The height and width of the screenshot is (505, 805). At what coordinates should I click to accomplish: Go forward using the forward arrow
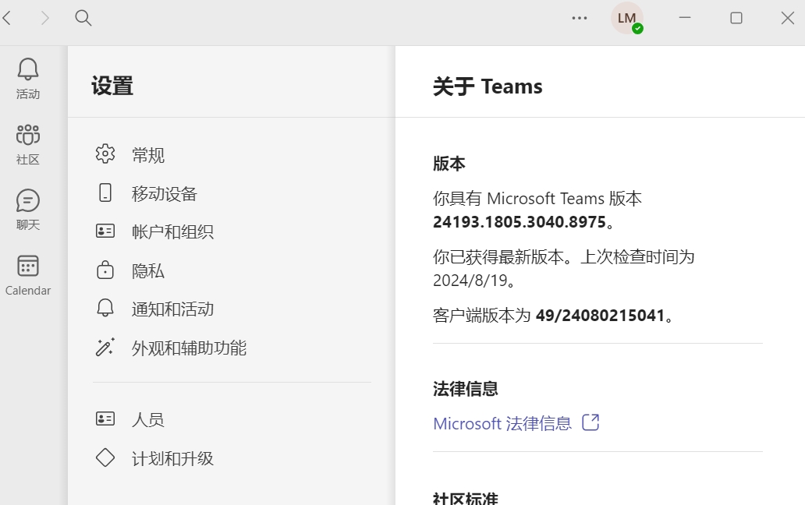coord(45,19)
